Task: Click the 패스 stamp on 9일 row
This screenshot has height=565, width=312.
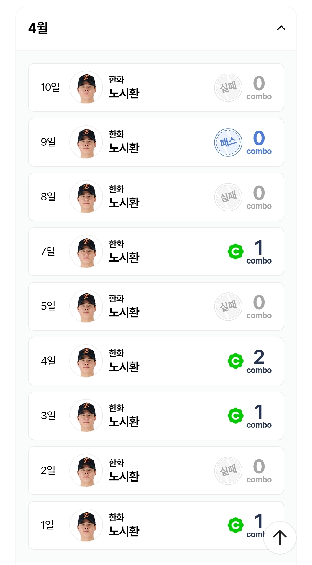Action: [x=228, y=142]
